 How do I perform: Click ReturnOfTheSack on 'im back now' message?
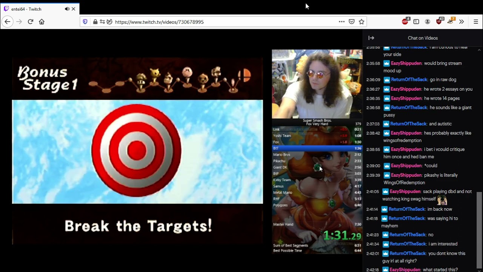point(407,209)
